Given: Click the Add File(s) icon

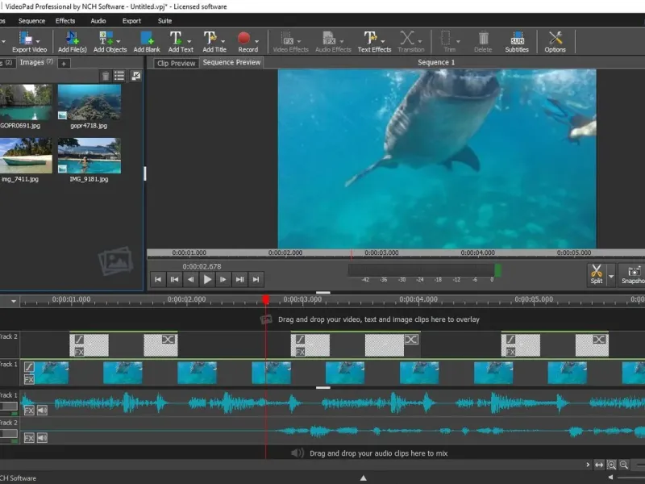Looking at the screenshot, I should coord(72,38).
